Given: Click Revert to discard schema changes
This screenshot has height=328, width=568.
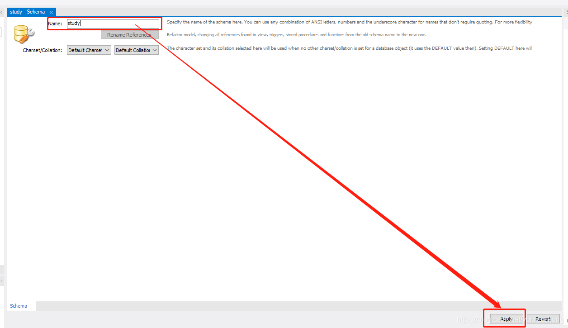Looking at the screenshot, I should [544, 318].
